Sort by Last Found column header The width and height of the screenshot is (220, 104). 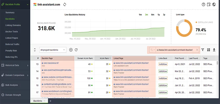pos(194,58)
